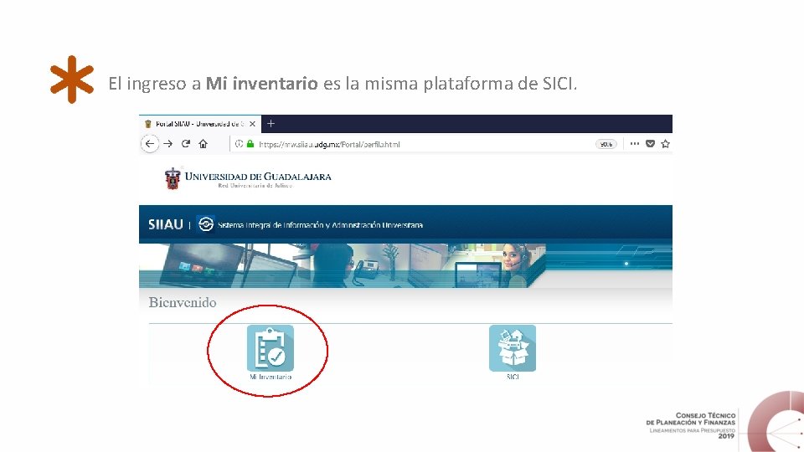Bookmark the page with the star icon
804x452 pixels.
point(666,144)
